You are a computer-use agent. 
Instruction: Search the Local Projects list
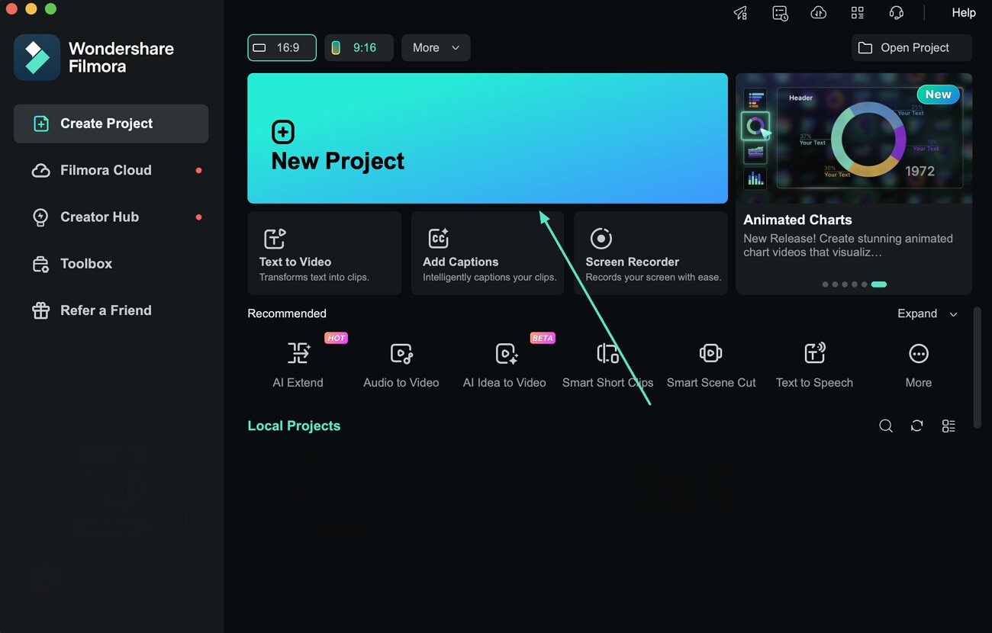(885, 426)
